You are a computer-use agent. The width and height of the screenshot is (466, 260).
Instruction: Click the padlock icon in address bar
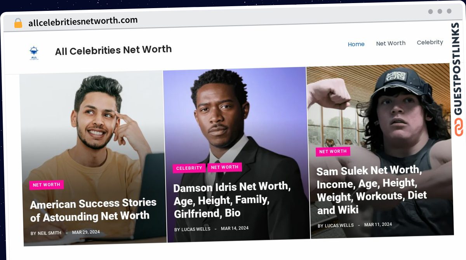(18, 23)
